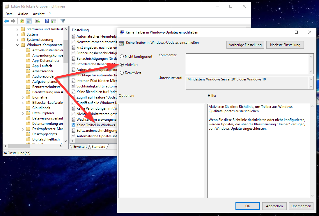Click the tree pane scroll-down arrow
This screenshot has width=319, height=216.
coord(65,141)
